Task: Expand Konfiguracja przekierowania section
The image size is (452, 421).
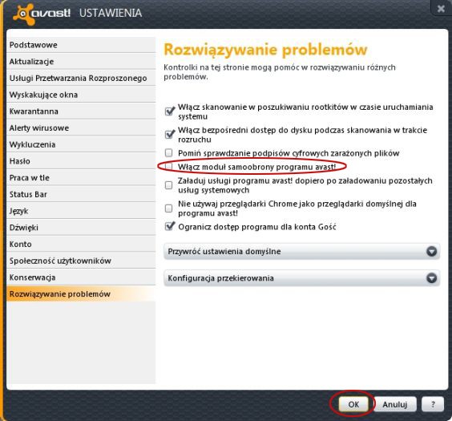Action: (x=302, y=278)
